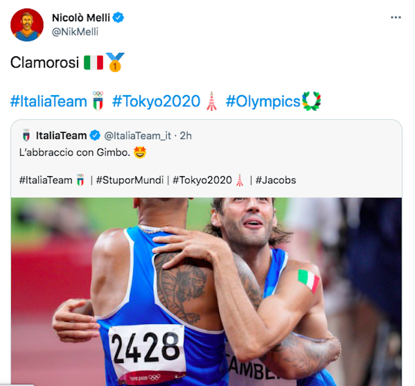Click the gold medal emoji after Clamorosi

coord(115,62)
